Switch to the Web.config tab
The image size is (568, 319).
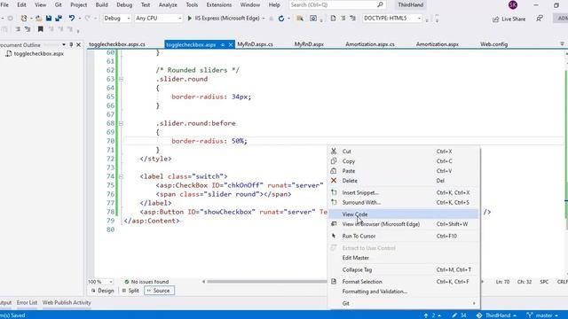coord(493,44)
